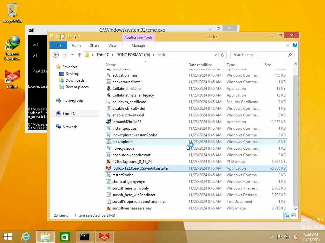This screenshot has width=325, height=243.
Task: Click the Properties quick access icon
Action: [63, 37]
